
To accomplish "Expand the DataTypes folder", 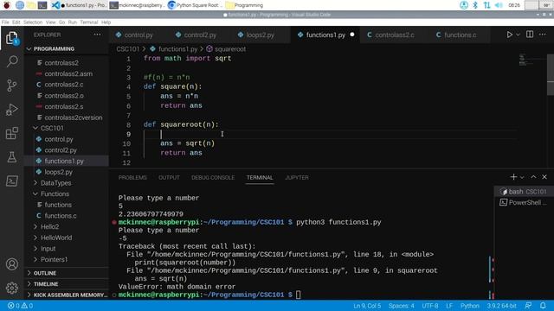I will (x=67, y=182).
